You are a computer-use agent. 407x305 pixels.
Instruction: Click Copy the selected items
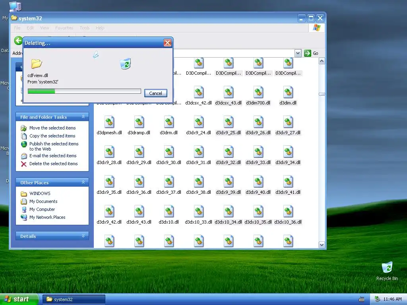(52, 136)
